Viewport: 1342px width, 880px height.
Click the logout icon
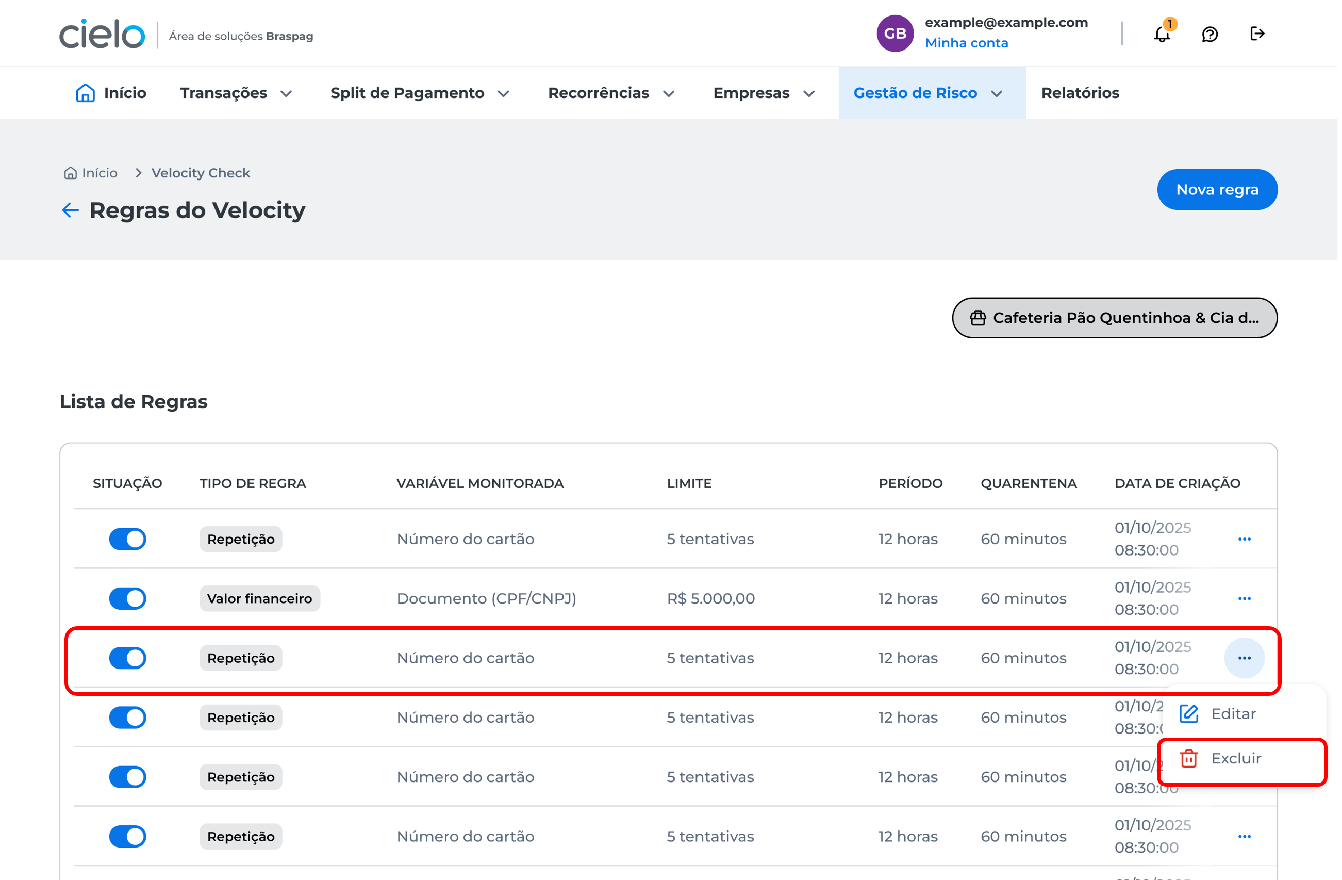(1257, 34)
